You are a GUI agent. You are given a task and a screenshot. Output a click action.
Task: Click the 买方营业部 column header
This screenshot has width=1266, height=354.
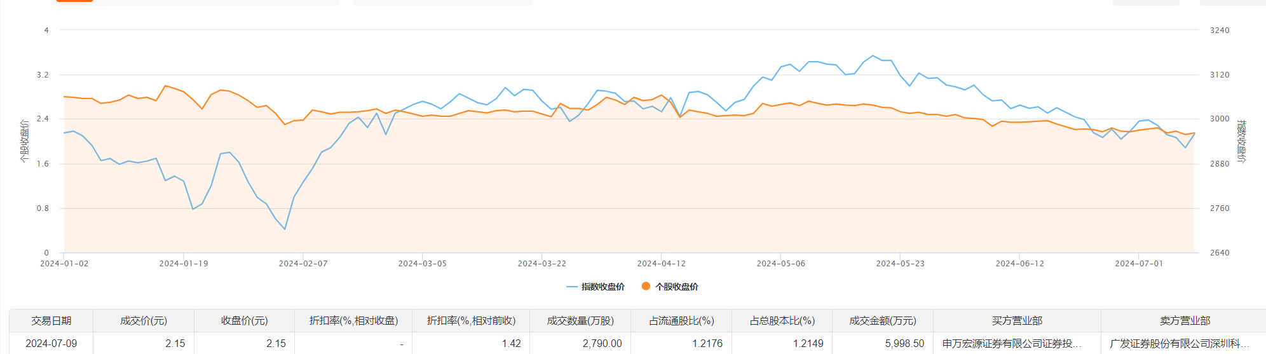point(1017,321)
